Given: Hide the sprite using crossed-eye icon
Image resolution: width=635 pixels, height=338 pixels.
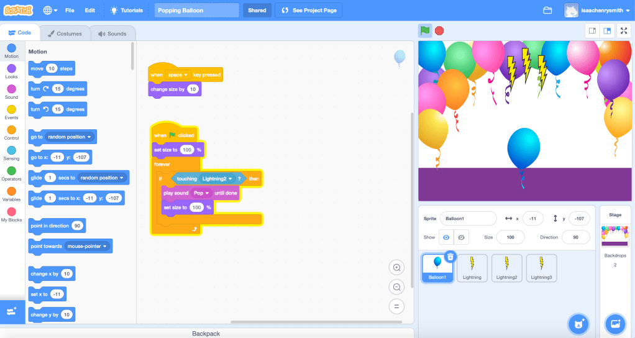Looking at the screenshot, I should click(x=460, y=237).
